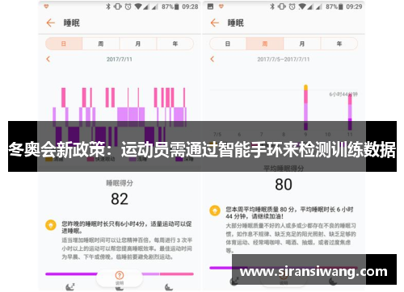Tap the 睡眠得分 label above 82
The height and width of the screenshot is (292, 404).
120,183
